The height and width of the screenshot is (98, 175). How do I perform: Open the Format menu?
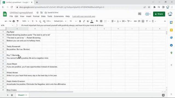36,16
